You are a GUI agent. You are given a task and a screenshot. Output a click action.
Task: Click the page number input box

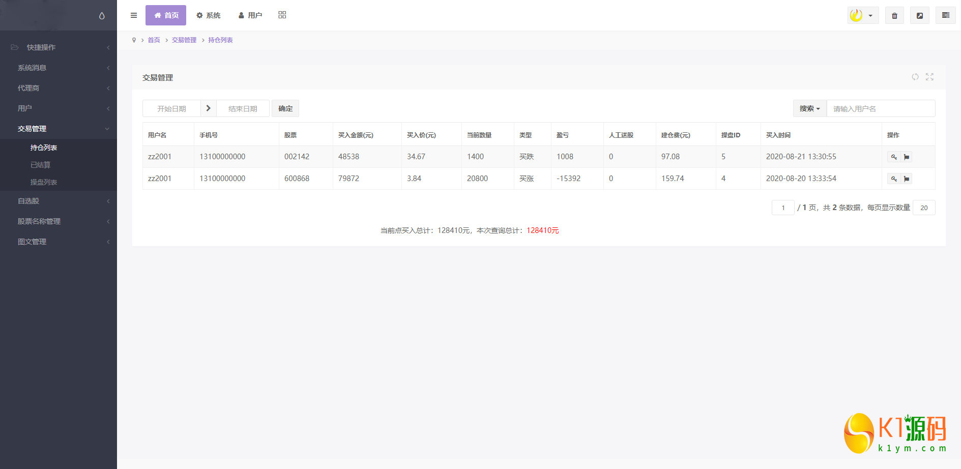[x=783, y=208]
